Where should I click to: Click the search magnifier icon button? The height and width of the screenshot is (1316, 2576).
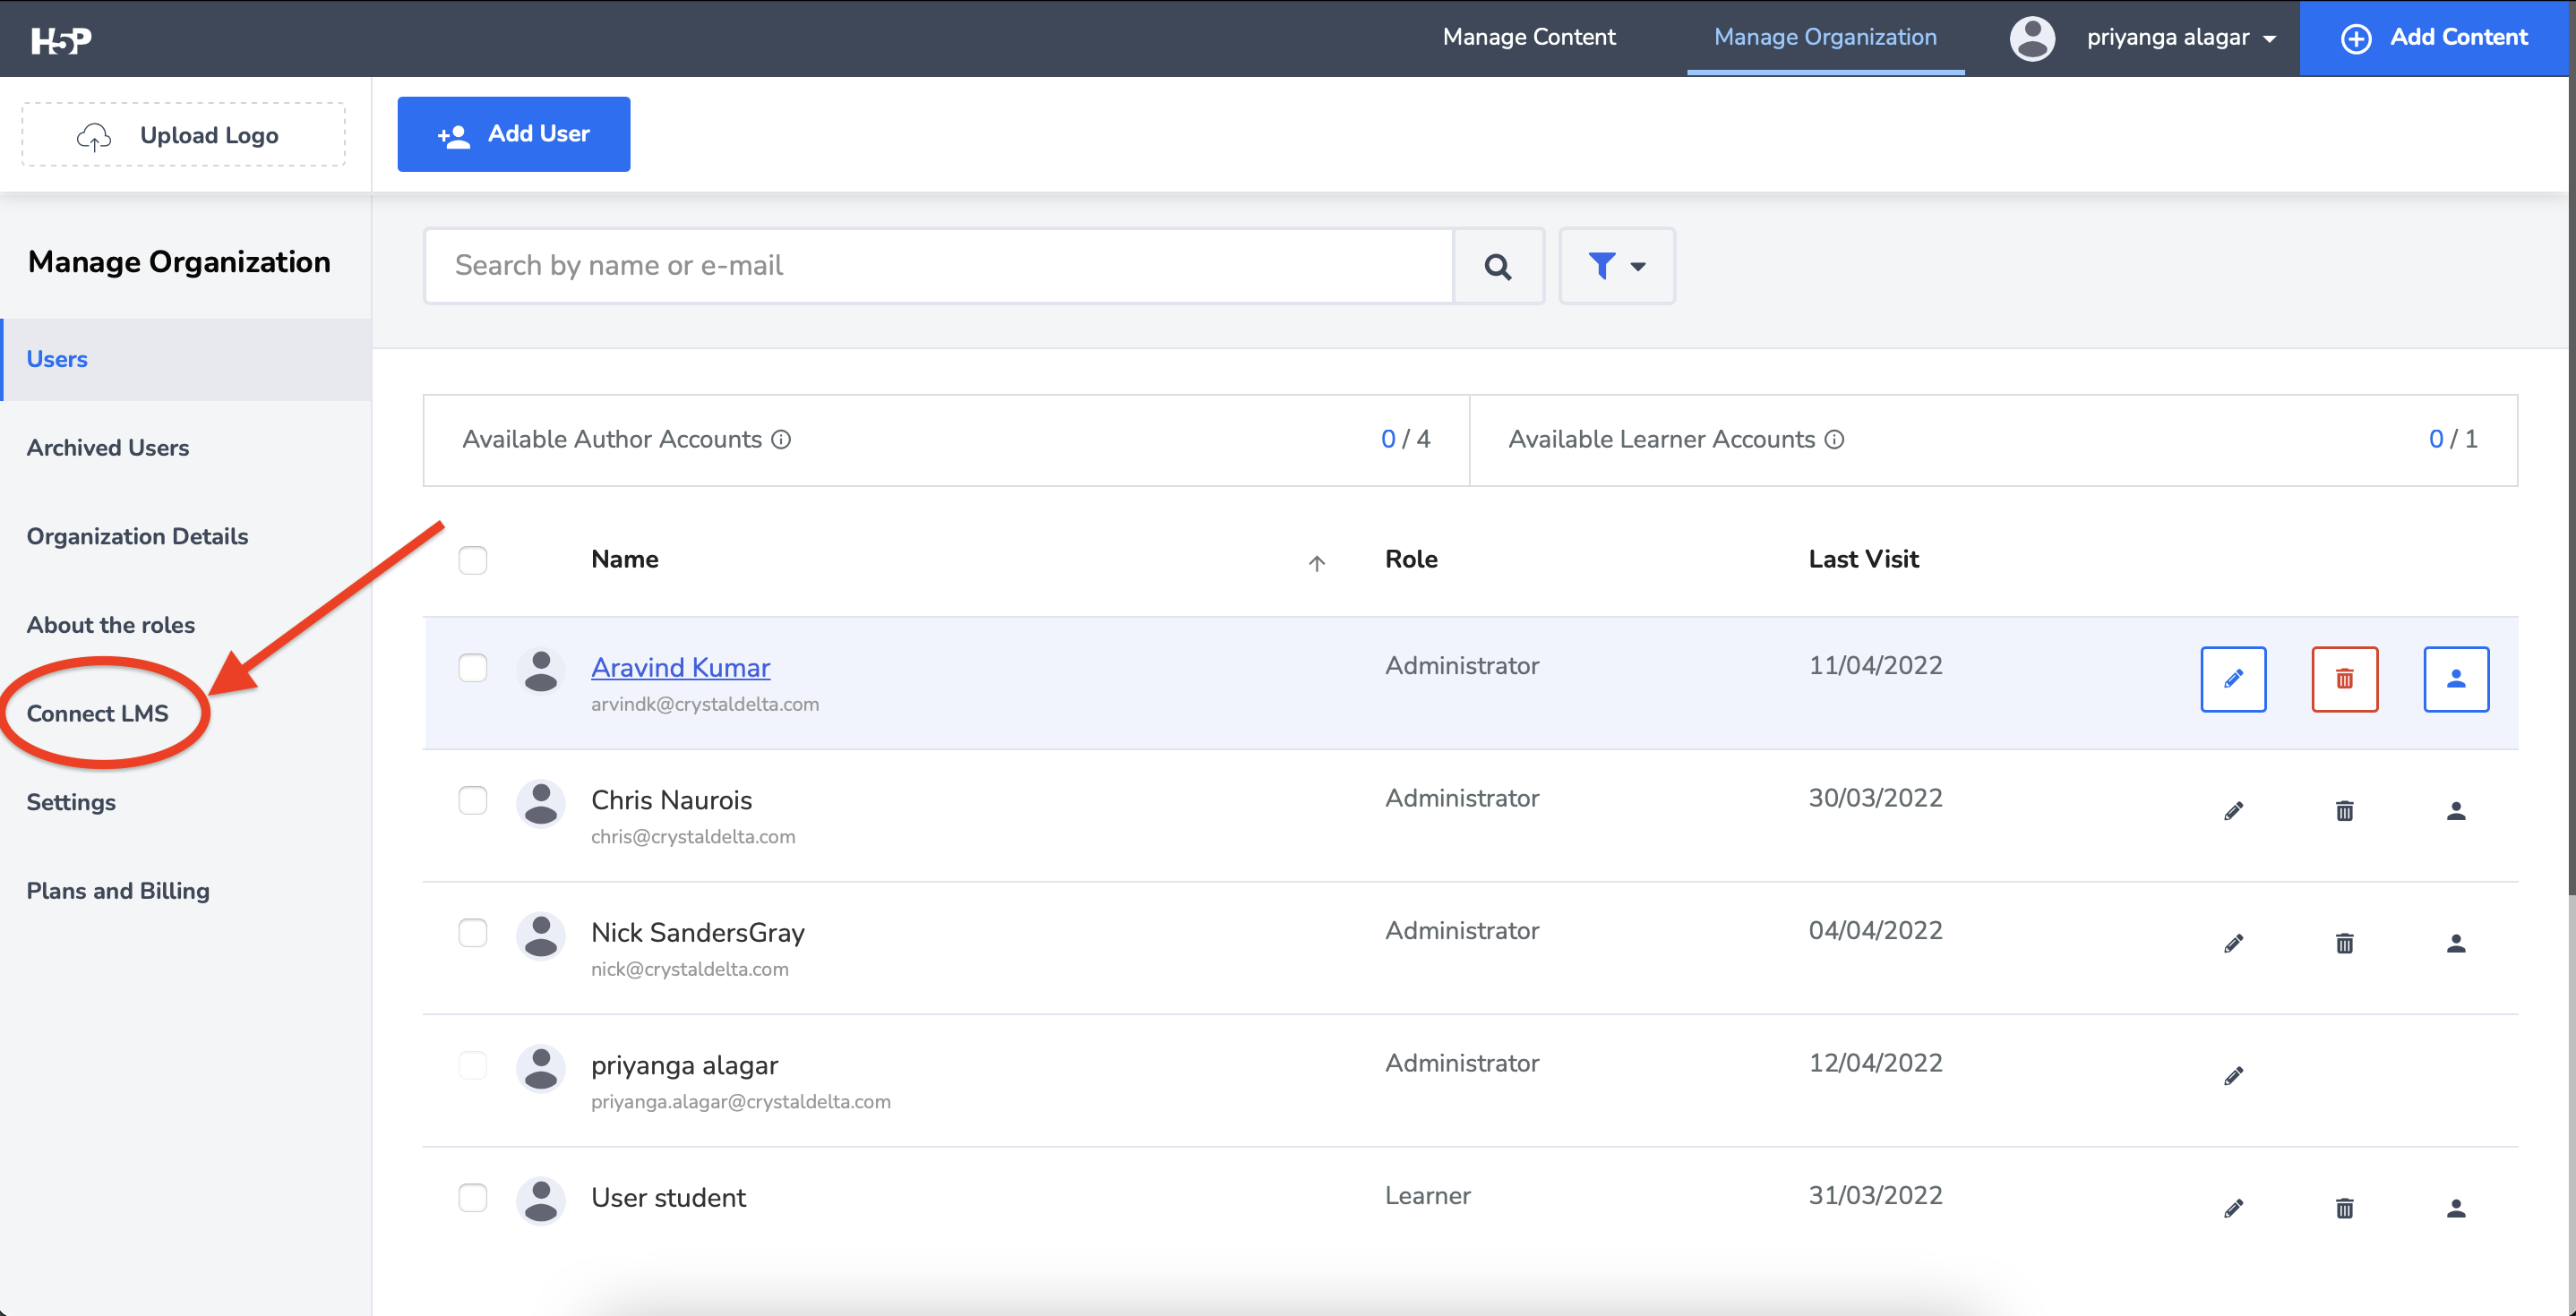click(x=1497, y=266)
